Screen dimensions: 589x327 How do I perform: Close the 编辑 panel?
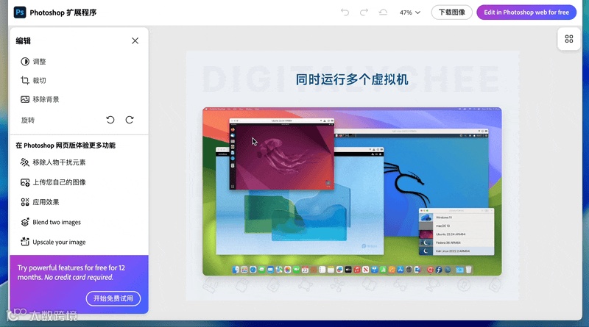pos(135,40)
